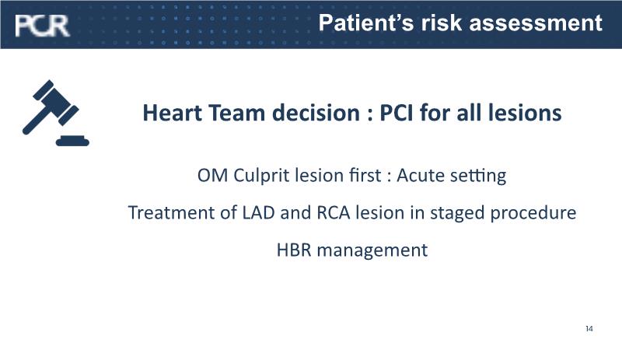622x350 pixels.
Task: Click the "Heart Team decision" heading text
Action: click(230, 114)
